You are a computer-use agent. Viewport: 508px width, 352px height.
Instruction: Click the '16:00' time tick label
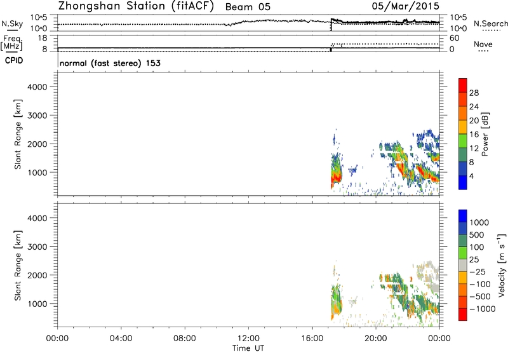(x=312, y=339)
